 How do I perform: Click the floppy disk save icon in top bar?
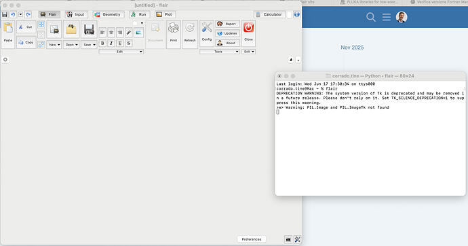5,14
